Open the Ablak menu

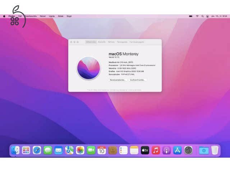point(61,16)
